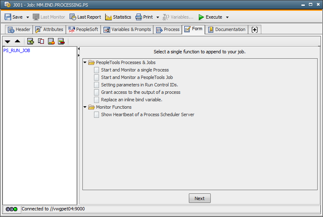Image resolution: width=323 pixels, height=217 pixels.
Task: Open the Last Report view
Action: [85, 17]
